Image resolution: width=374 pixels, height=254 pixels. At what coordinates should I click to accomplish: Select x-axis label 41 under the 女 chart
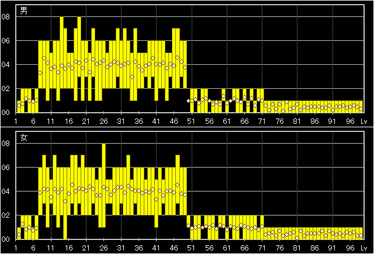pyautogui.click(x=156, y=248)
